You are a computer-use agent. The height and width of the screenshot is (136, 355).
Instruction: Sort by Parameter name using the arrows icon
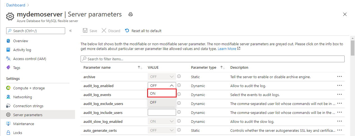pos(140,68)
